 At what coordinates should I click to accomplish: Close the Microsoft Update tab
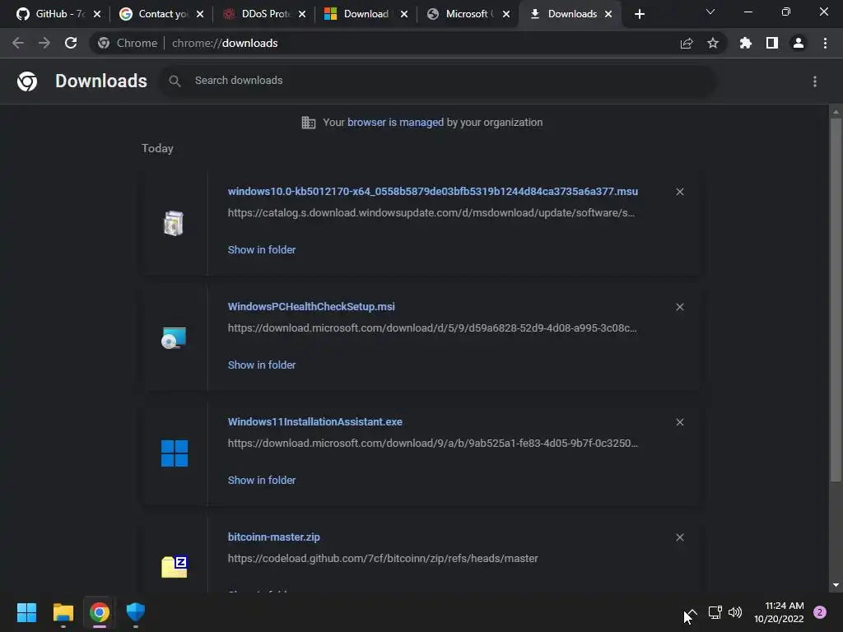(506, 14)
